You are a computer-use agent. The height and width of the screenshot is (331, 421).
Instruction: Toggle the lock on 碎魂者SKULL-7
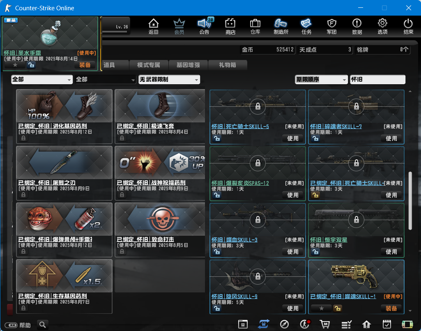tap(315, 138)
